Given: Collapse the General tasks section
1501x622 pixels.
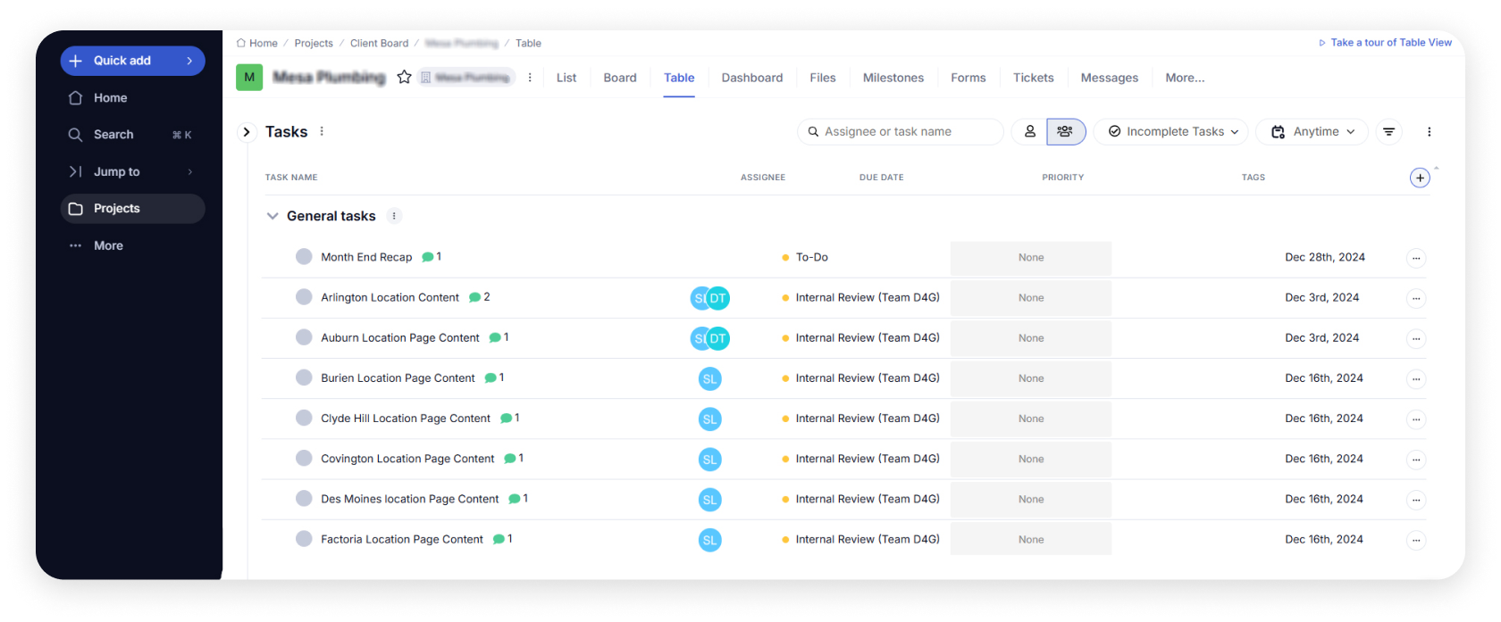Looking at the screenshot, I should tap(273, 216).
